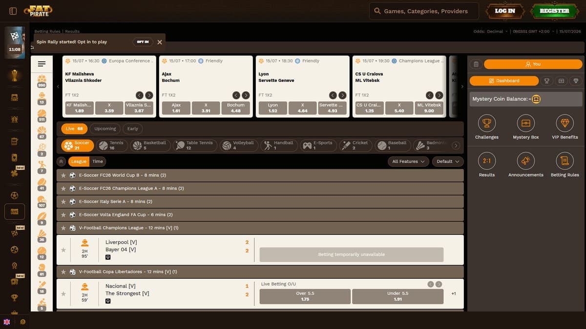
Task: Click the small diamond tab icon beside Dashboard
Action: pos(576,81)
